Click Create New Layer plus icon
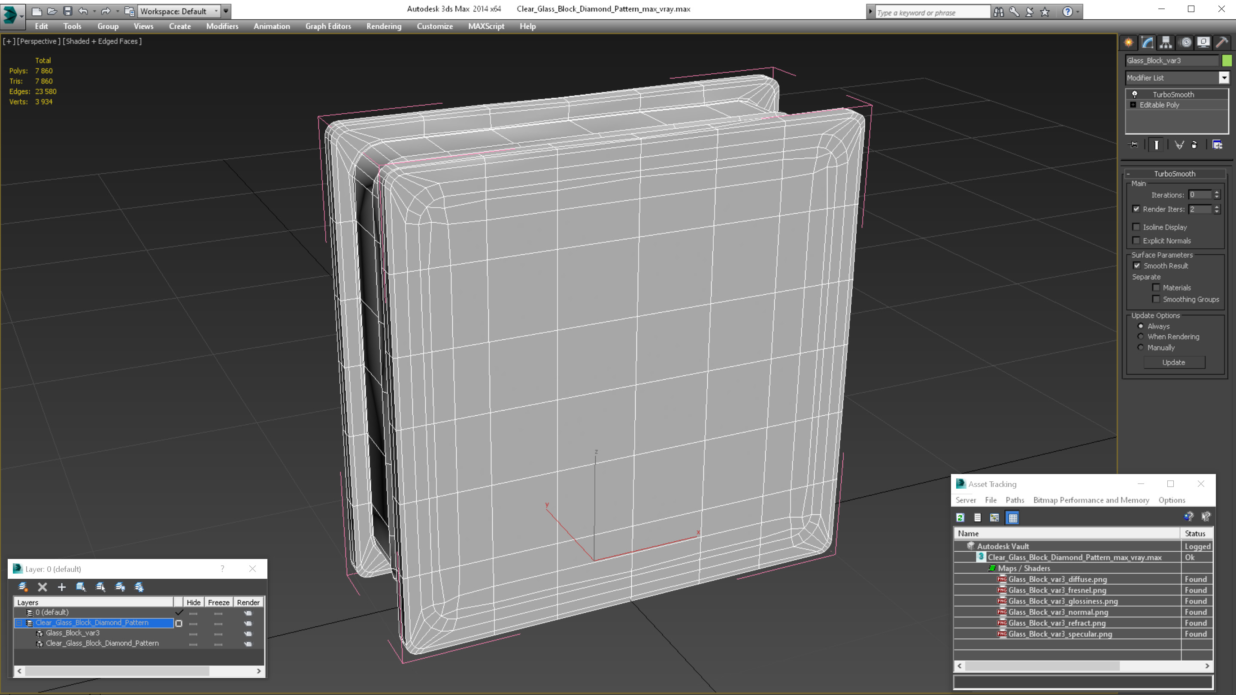Image resolution: width=1236 pixels, height=695 pixels. pyautogui.click(x=61, y=587)
